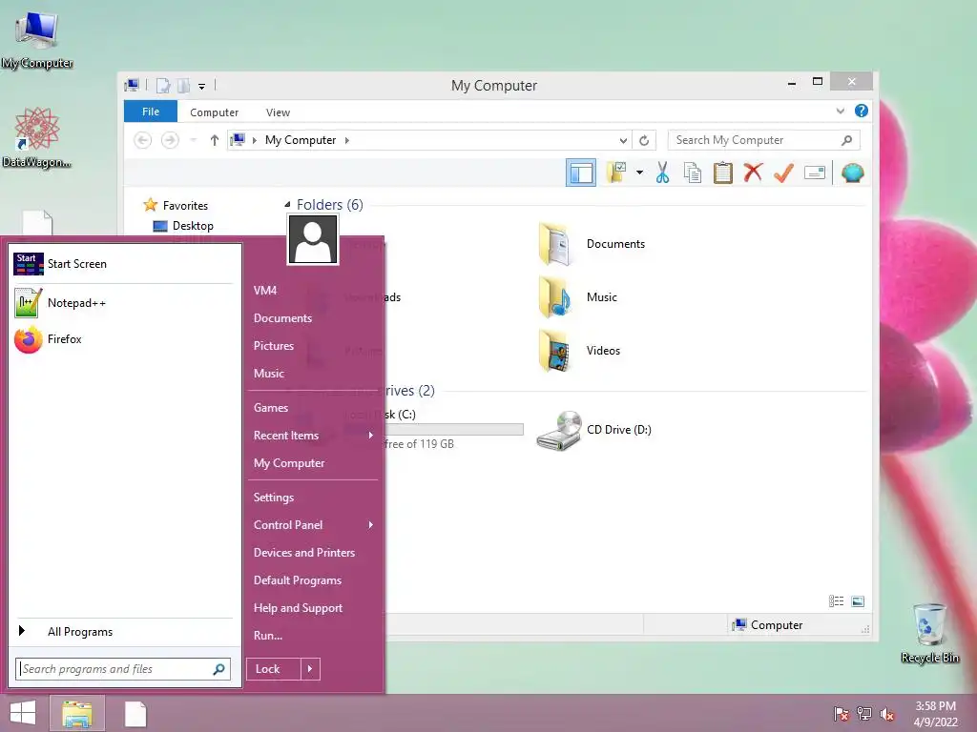
Task: Click the refresh button in address bar
Action: click(644, 140)
